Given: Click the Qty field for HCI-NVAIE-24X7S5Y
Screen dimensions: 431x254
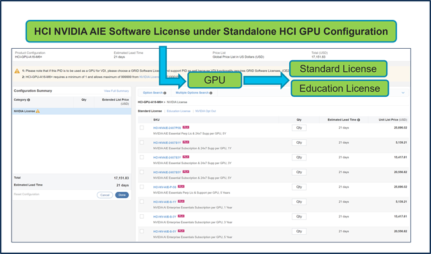Looking at the screenshot, I should coord(299,173).
